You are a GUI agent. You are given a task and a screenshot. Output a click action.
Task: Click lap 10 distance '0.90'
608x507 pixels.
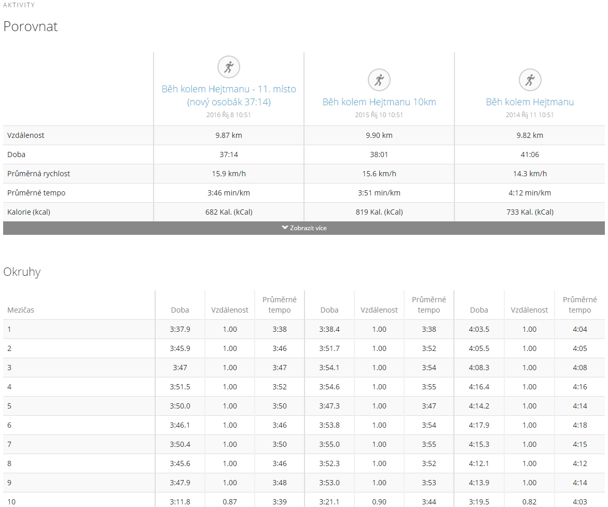tap(379, 502)
